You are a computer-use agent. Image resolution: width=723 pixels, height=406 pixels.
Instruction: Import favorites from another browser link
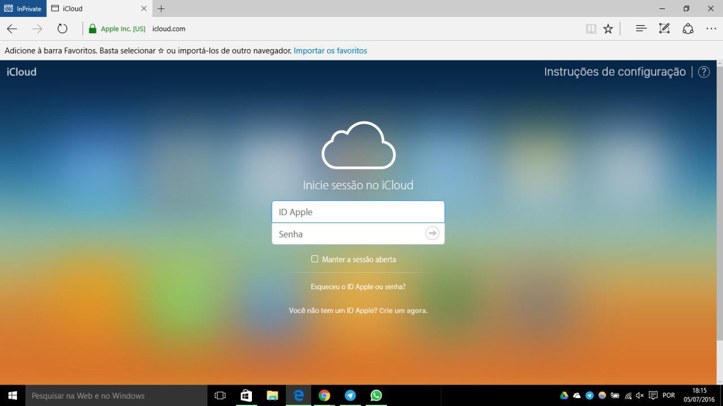pos(330,51)
